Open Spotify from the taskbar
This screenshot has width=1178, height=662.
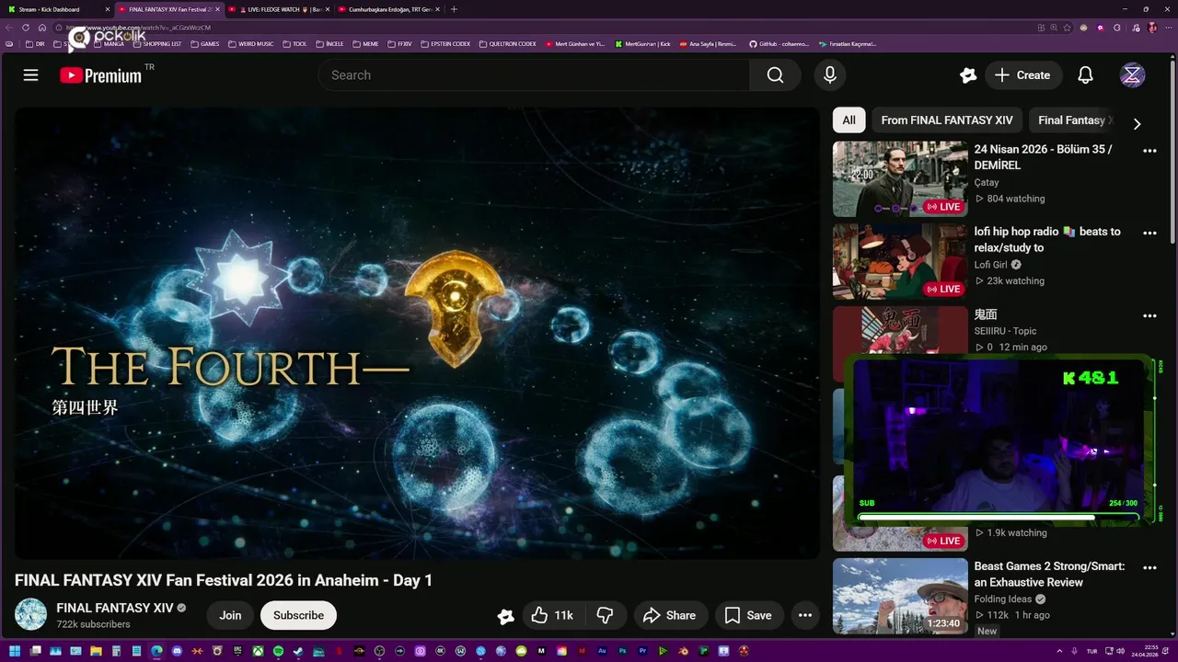tap(278, 651)
